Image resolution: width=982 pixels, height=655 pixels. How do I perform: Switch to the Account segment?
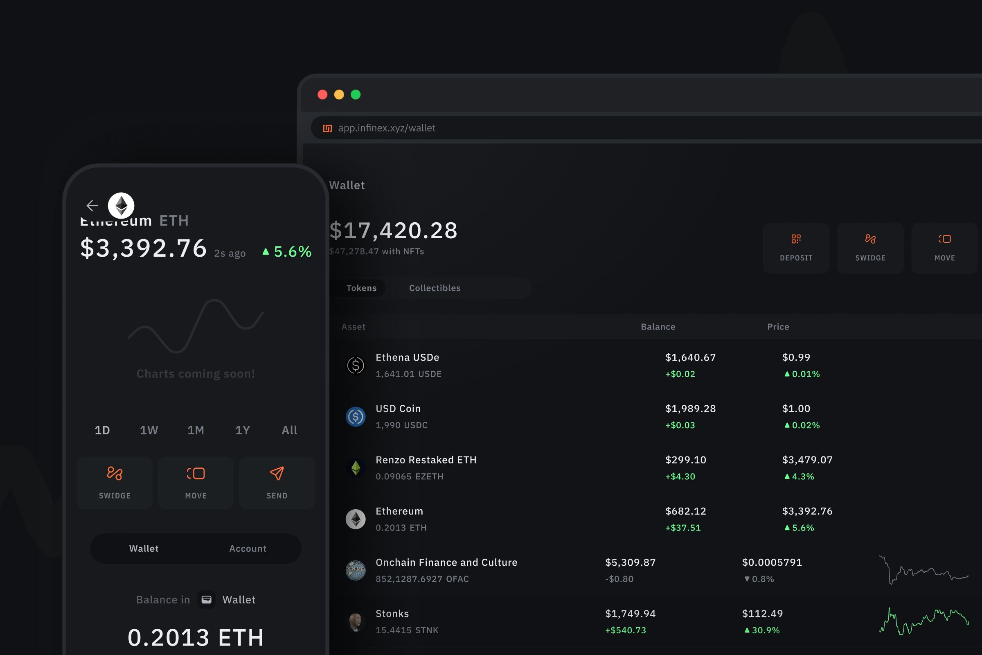248,549
